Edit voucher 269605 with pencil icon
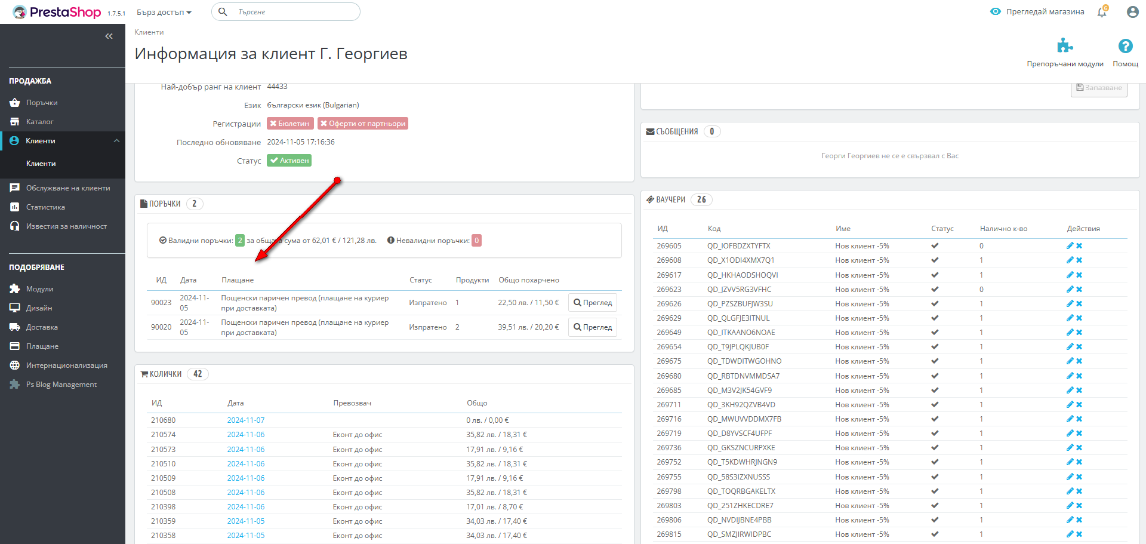 pyautogui.click(x=1070, y=246)
